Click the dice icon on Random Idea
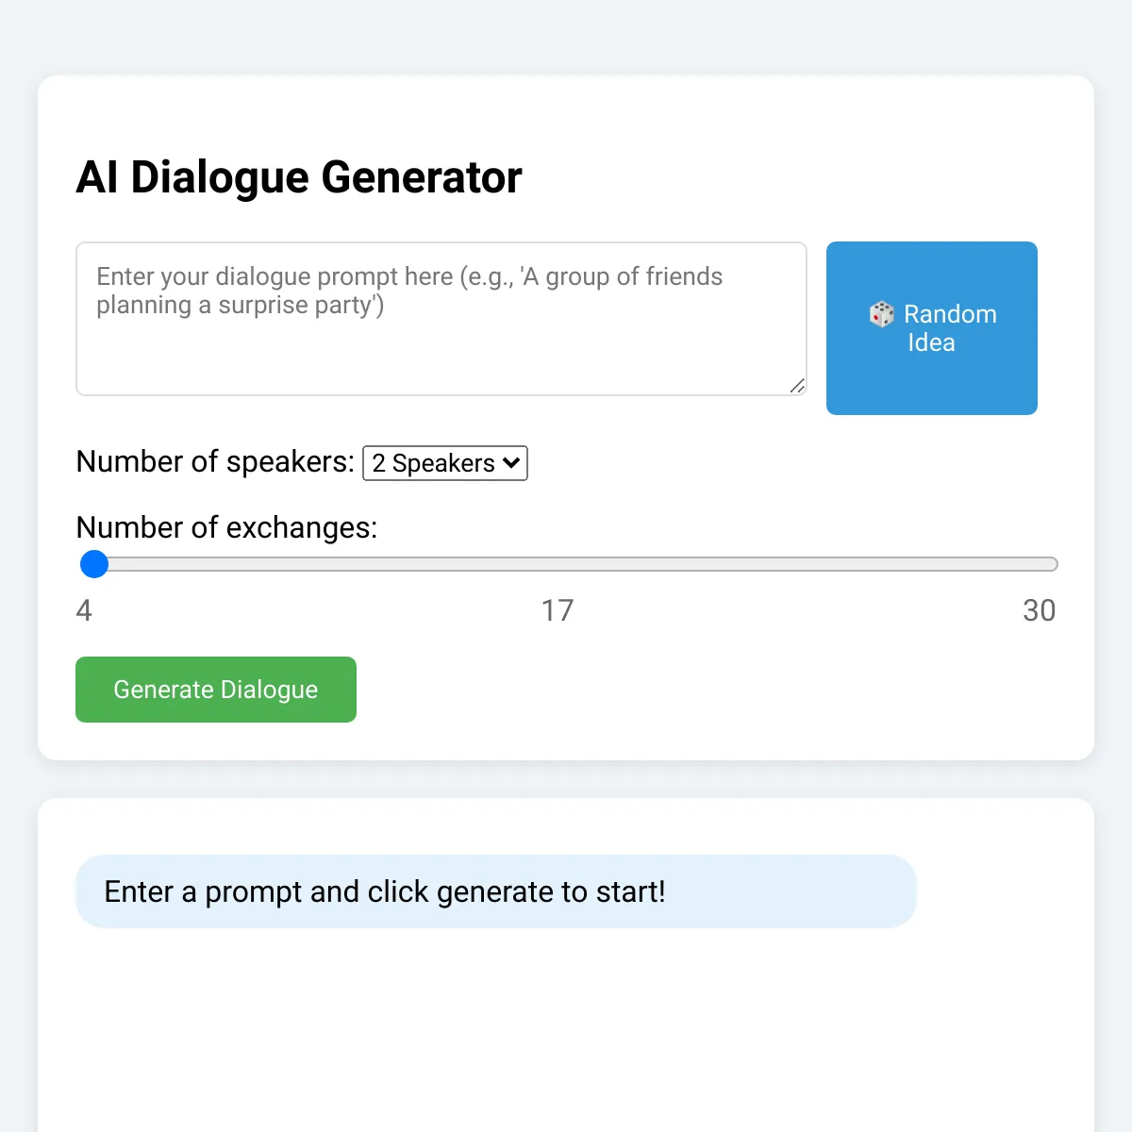Viewport: 1132px width, 1132px height. (x=882, y=314)
